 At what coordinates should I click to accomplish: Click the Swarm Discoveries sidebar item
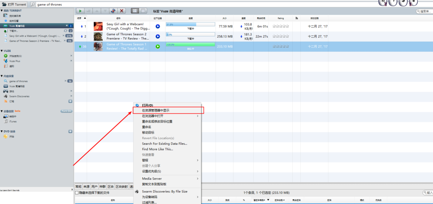pyautogui.click(x=19, y=96)
